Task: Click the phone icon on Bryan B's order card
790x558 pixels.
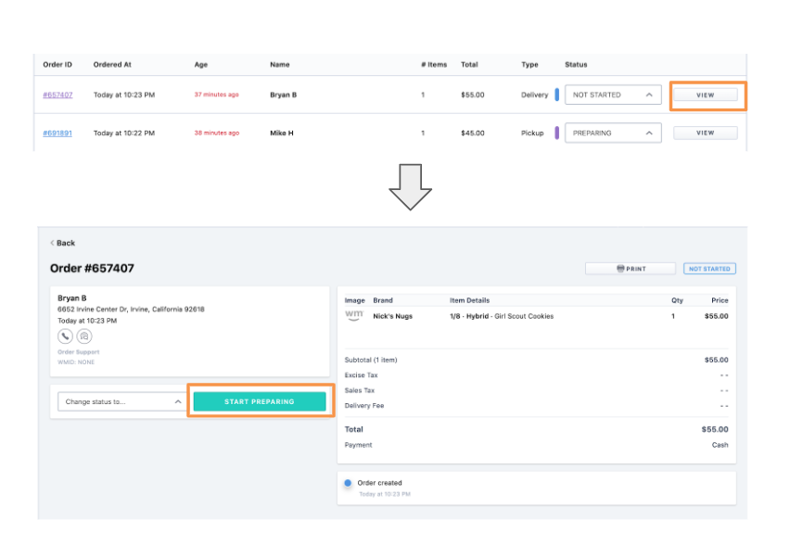Action: pyautogui.click(x=65, y=336)
